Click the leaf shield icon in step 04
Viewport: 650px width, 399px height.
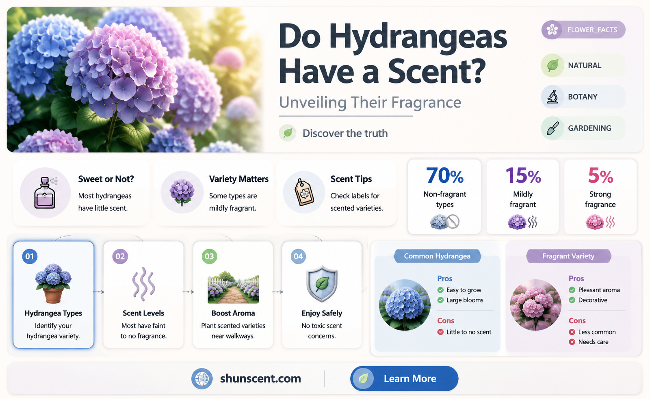pos(322,284)
